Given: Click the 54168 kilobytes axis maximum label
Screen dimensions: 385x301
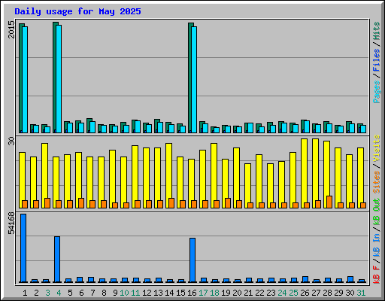Looking at the screenshot, I should 11,223.
